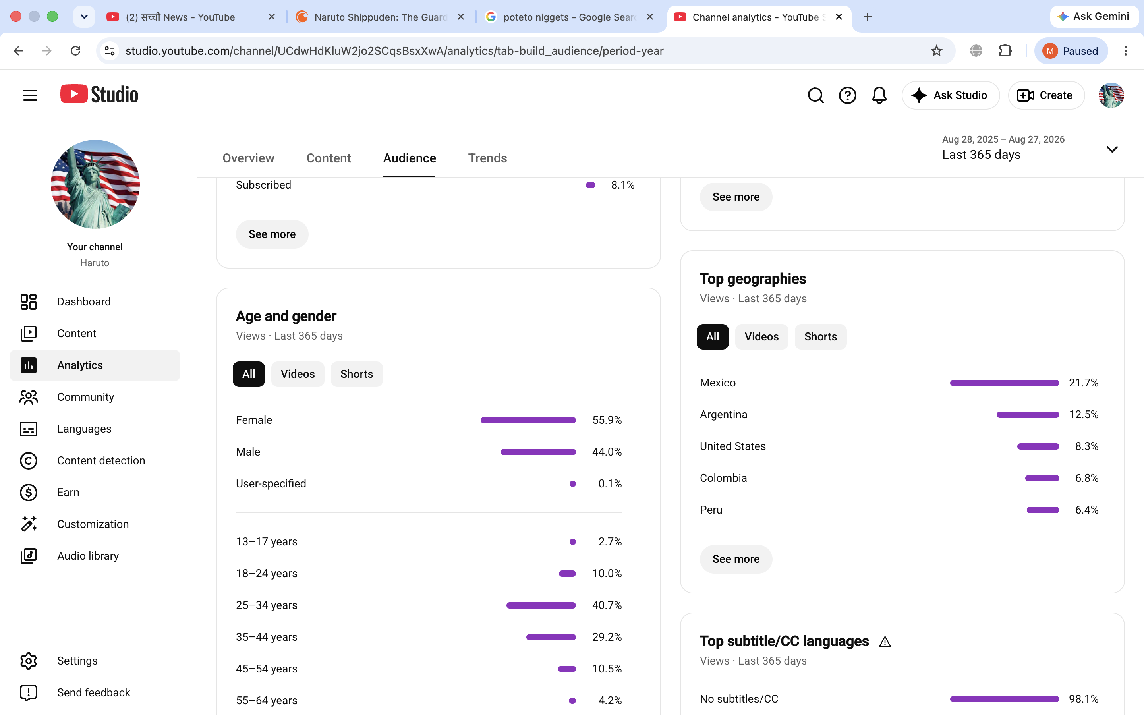
Task: Select All filter in Age and gender
Action: (x=249, y=374)
